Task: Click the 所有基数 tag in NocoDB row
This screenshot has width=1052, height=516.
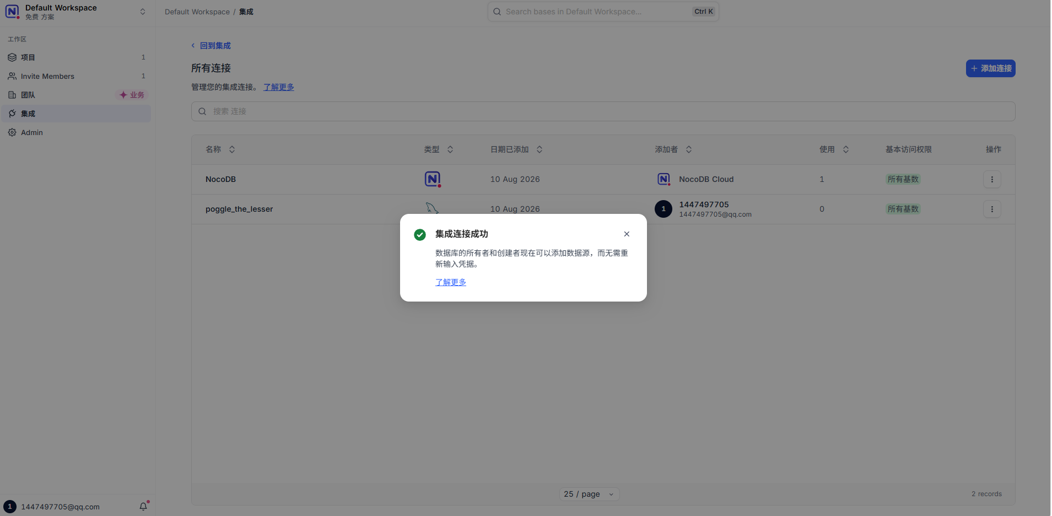Action: point(903,179)
